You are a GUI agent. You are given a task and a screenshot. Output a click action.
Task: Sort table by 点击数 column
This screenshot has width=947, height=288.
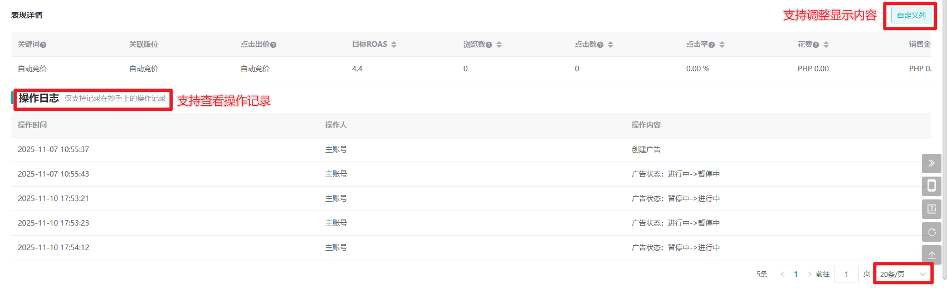tap(611, 45)
